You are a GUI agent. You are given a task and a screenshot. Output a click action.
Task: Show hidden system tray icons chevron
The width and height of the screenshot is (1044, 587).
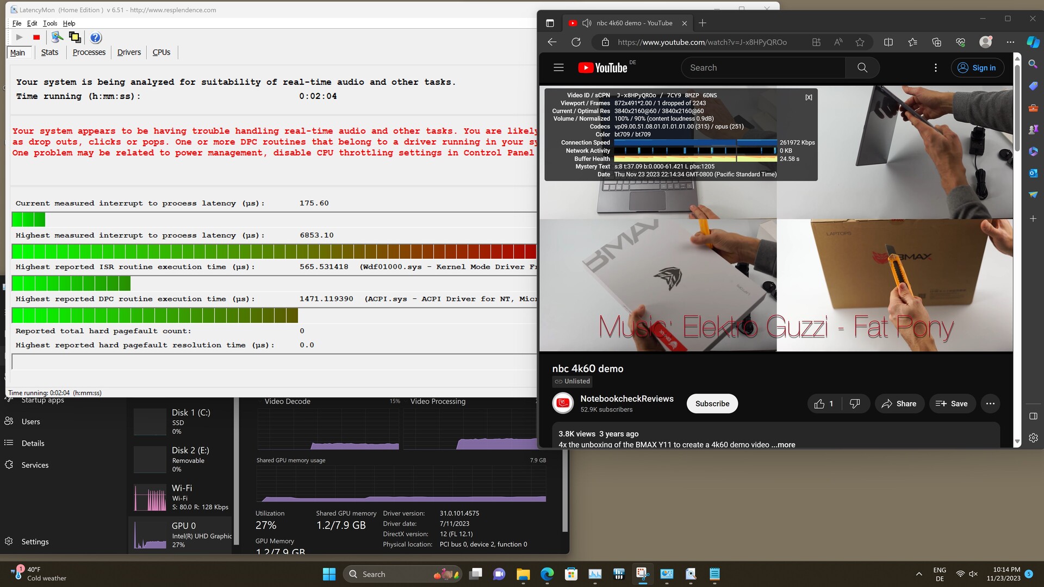pyautogui.click(x=919, y=574)
